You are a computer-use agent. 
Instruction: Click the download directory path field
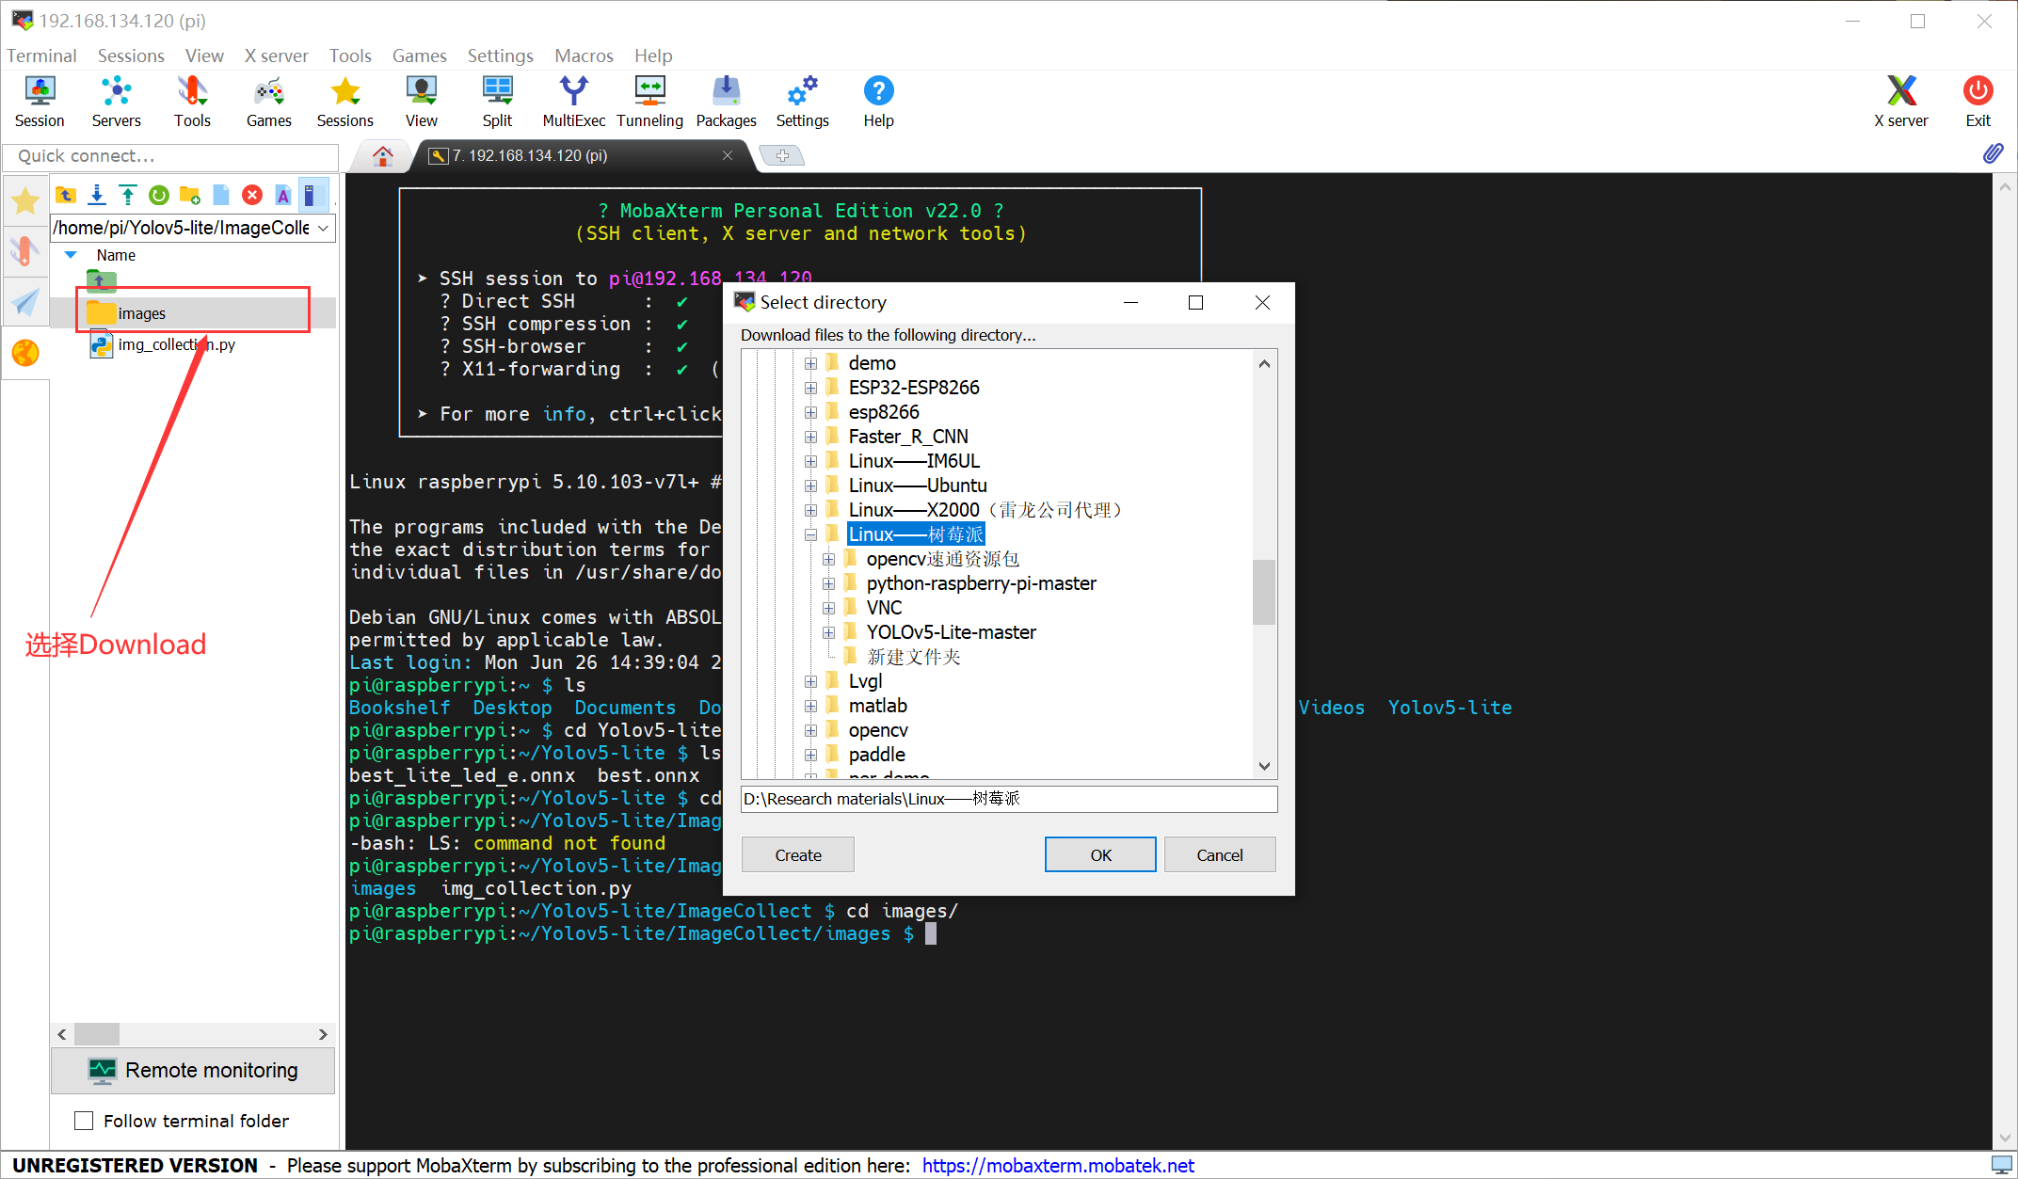pyautogui.click(x=1008, y=799)
